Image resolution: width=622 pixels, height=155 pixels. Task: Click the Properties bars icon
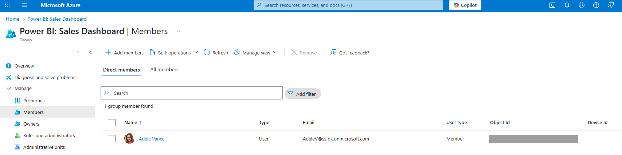[17, 101]
